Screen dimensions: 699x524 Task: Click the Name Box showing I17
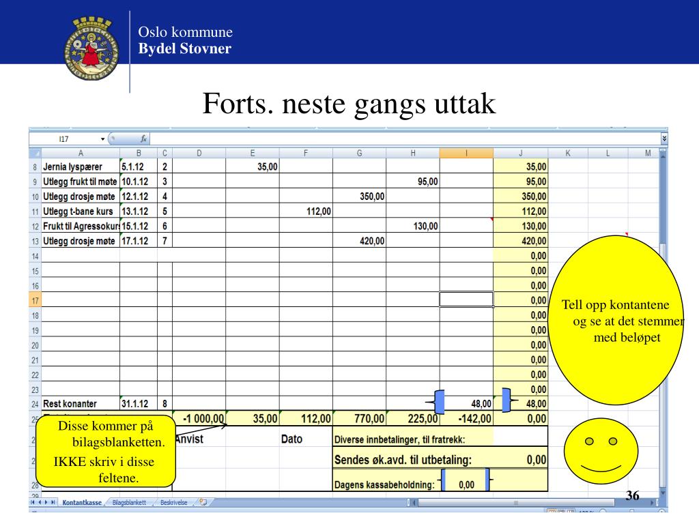tap(64, 139)
